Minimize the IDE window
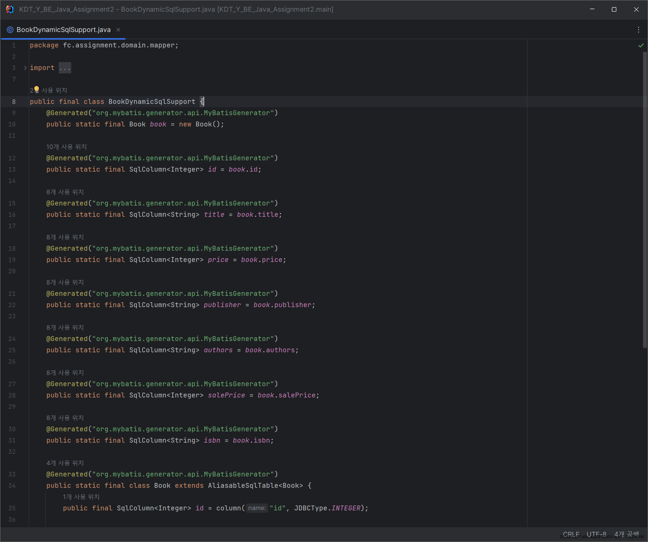Viewport: 648px width, 542px height. (592, 9)
